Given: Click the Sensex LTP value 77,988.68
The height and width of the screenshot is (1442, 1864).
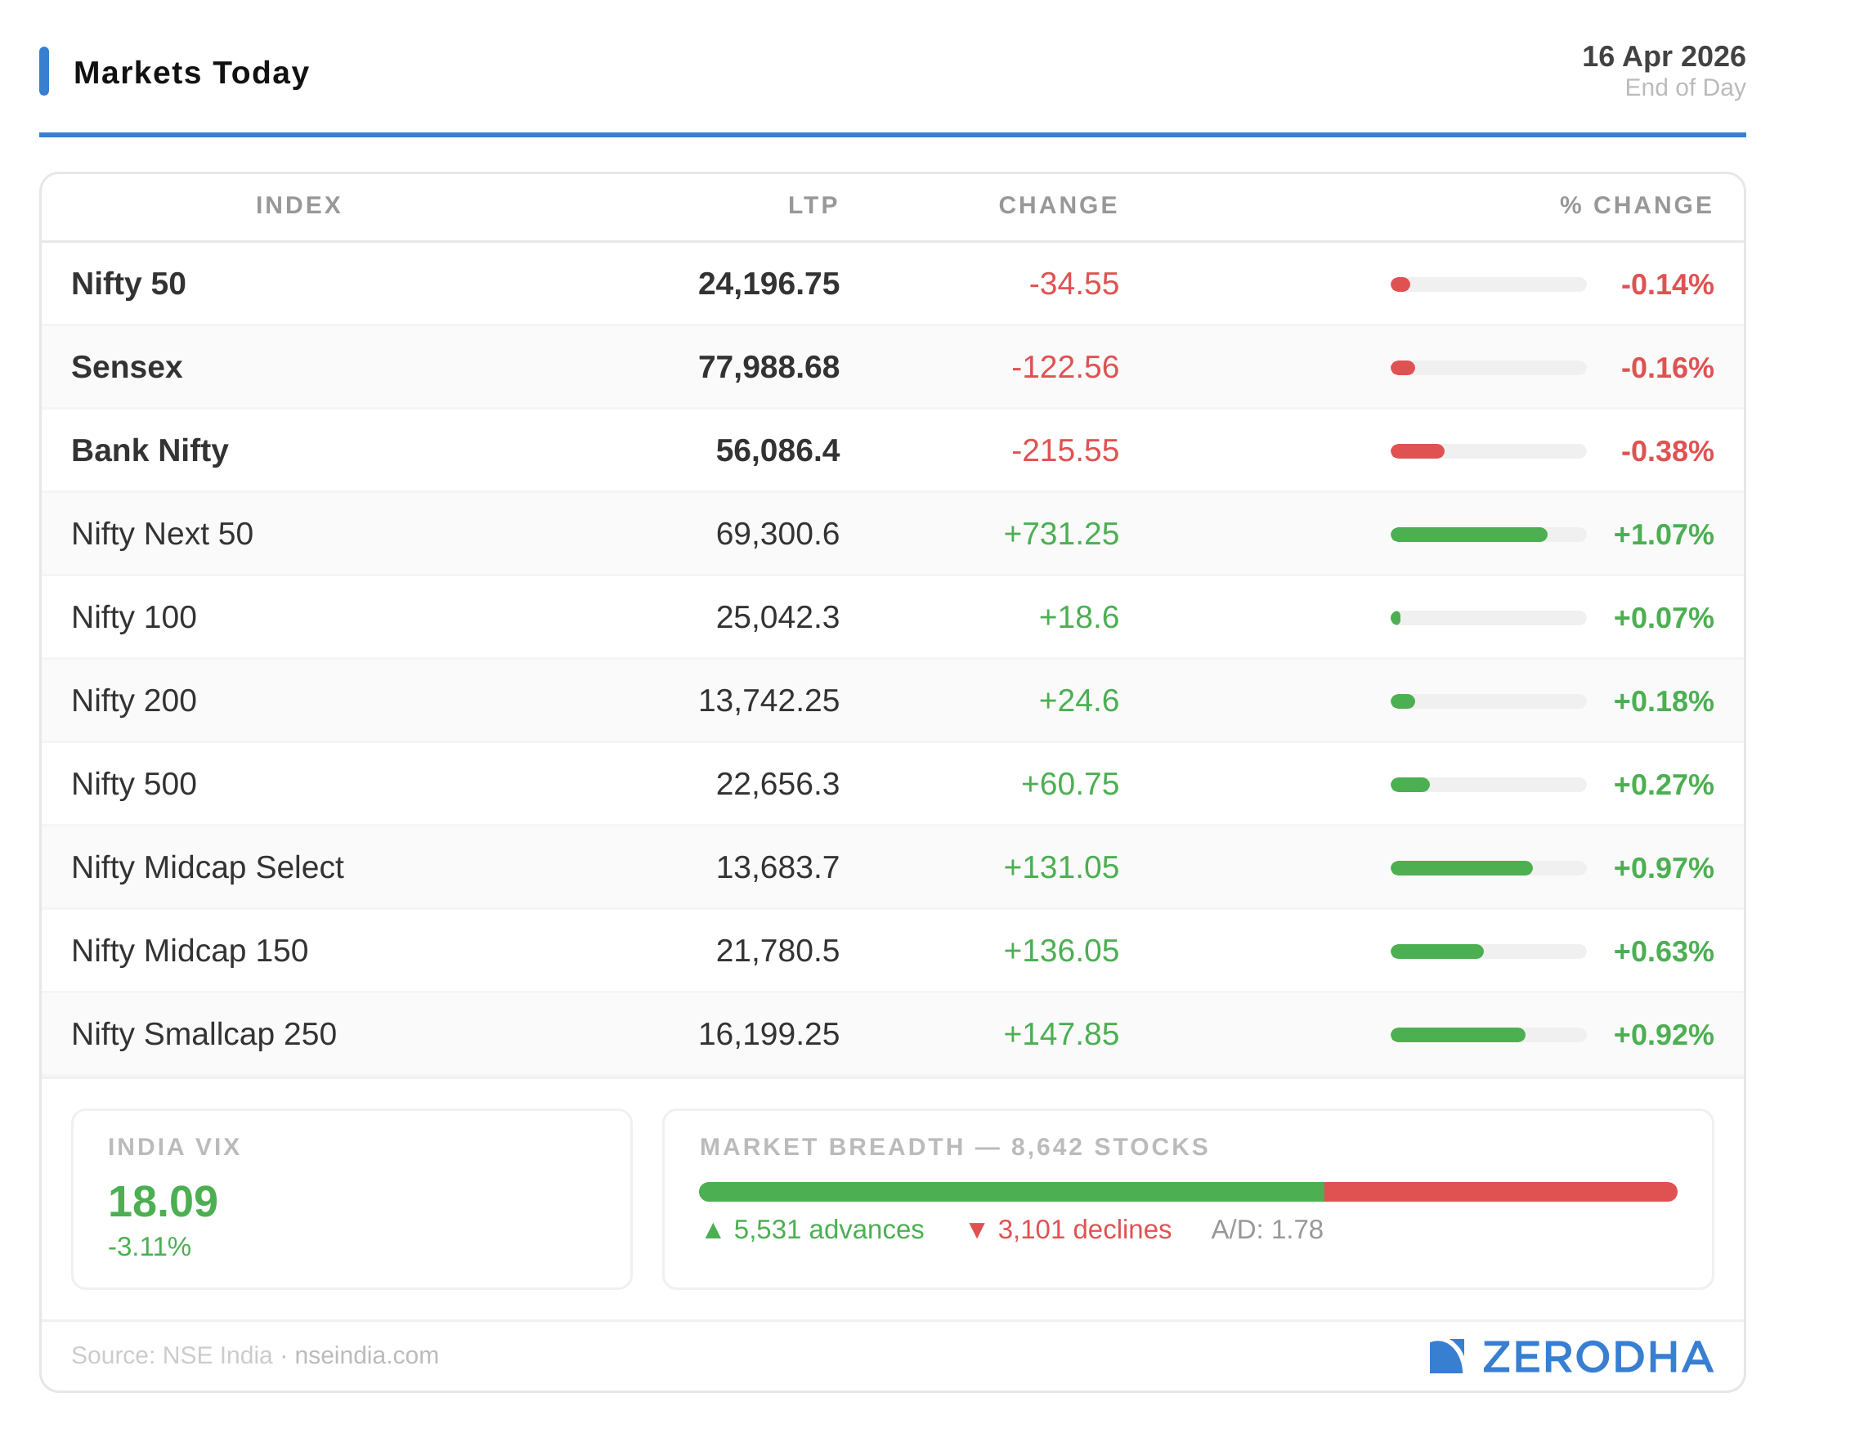Looking at the screenshot, I should tap(768, 367).
